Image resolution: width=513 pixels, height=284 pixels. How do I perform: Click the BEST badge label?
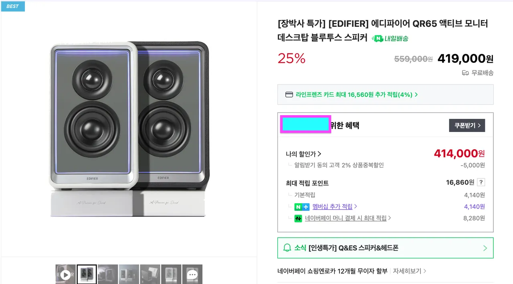tap(13, 6)
